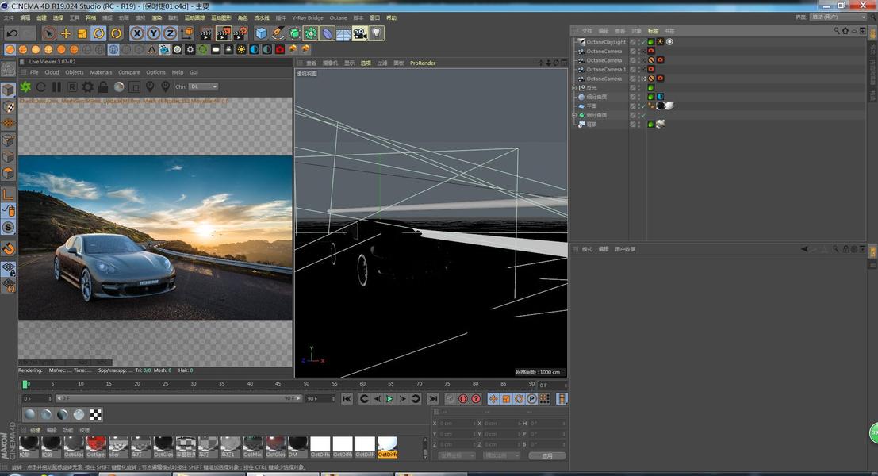Click the search icon in Object Manager
878x476 pixels.
click(837, 31)
